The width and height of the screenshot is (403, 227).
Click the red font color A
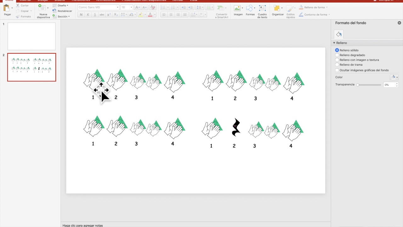click(150, 15)
